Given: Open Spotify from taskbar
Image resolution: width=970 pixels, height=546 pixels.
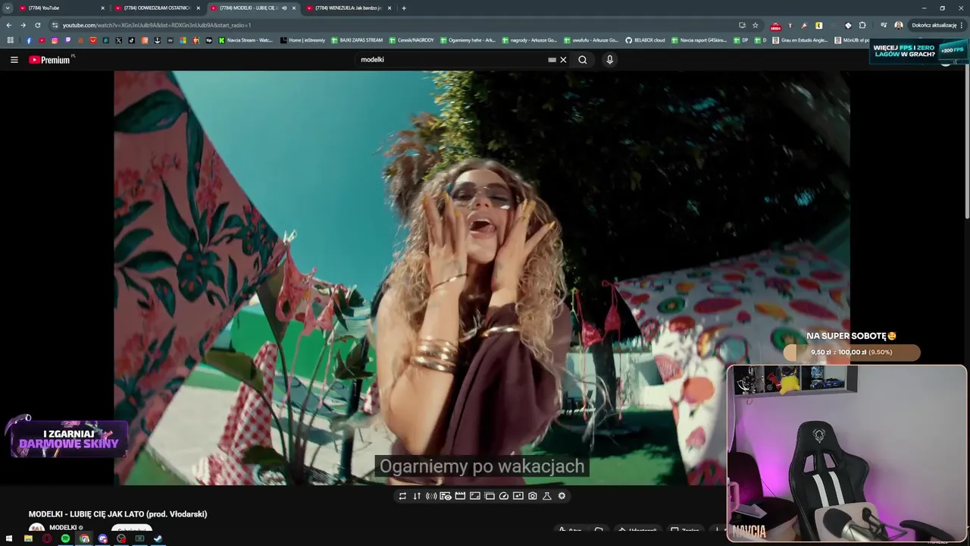Looking at the screenshot, I should click(65, 539).
